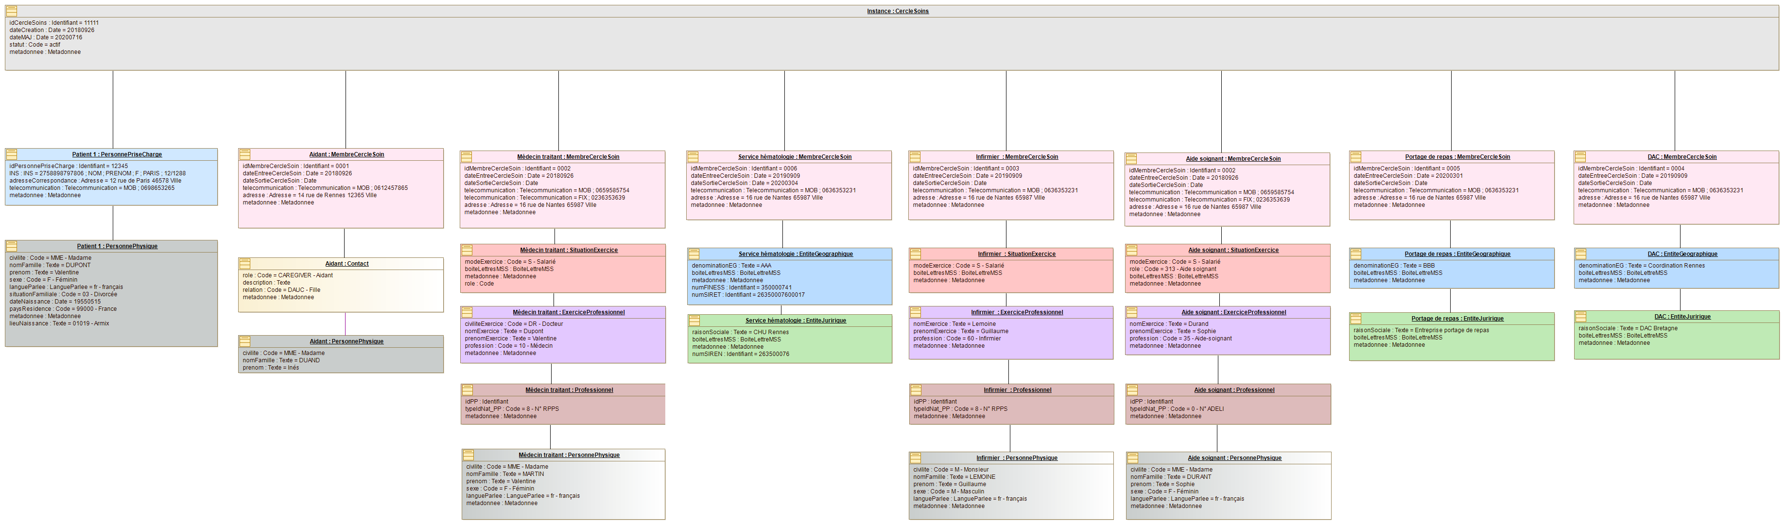Click the raisonSociale = CHU Rennes attribute
Image resolution: width=1785 pixels, height=525 pixels.
click(740, 332)
